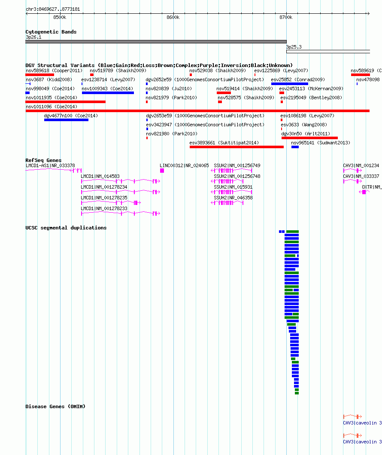Image resolution: width=382 pixels, height=455 pixels.
Task: Click the red nsv519414 (Shaikh2009) loss bar
Action: click(224, 93)
